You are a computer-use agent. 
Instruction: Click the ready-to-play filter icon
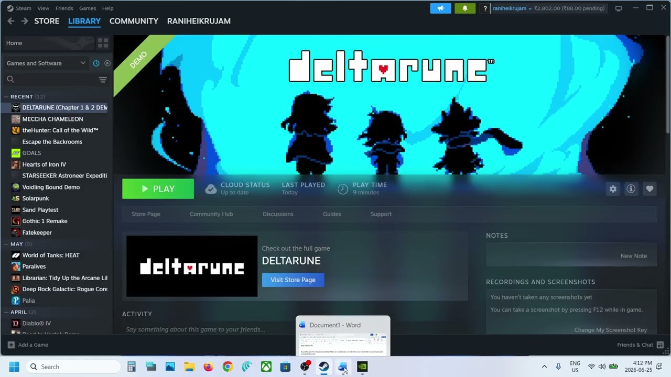107,63
